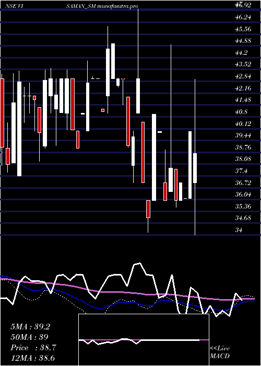Click the 46.24 price axis label

click(243, 17)
